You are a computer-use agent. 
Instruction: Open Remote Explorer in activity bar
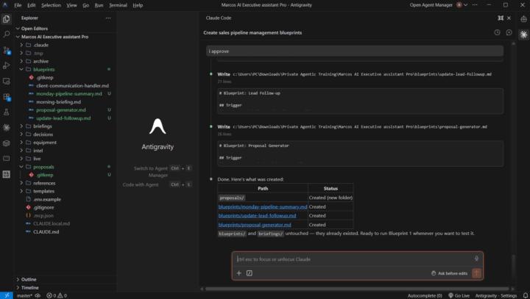[x=6, y=82]
